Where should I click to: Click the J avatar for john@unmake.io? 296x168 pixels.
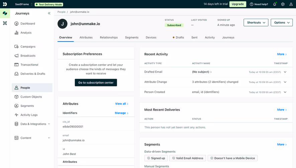pyautogui.click(x=63, y=24)
